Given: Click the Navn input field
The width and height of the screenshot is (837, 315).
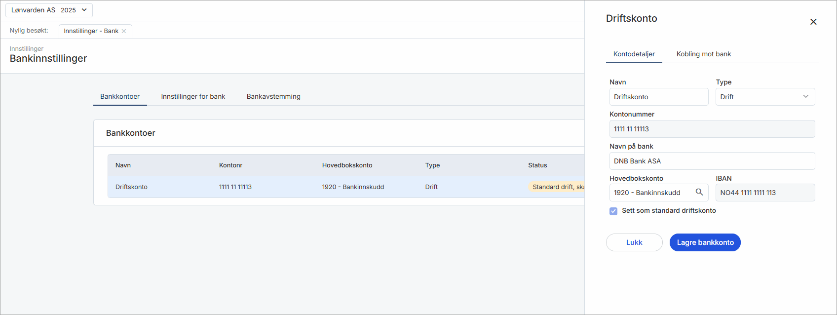Looking at the screenshot, I should 658,97.
